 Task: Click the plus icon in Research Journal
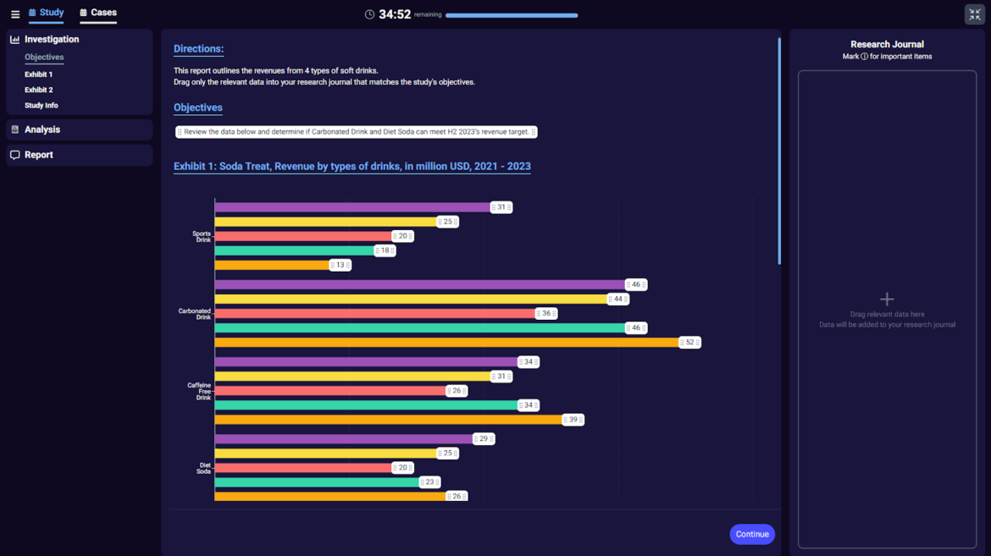pos(887,299)
